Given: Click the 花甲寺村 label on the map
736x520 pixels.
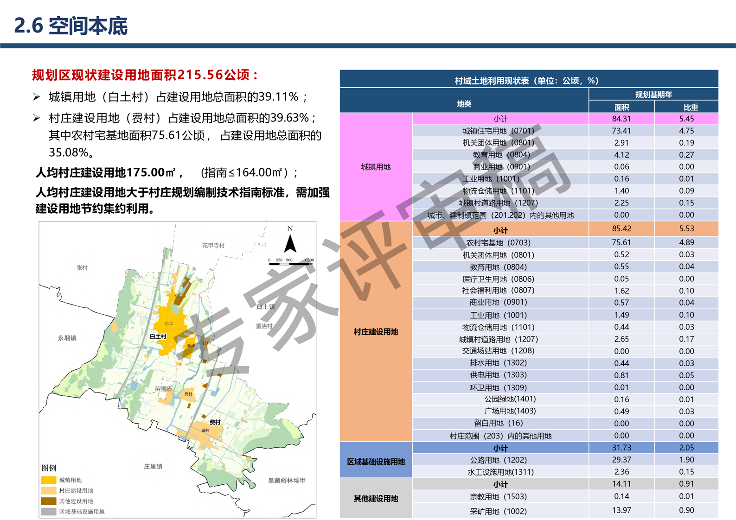Looking at the screenshot, I should click(x=213, y=245).
